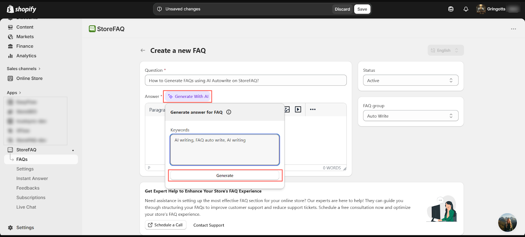
Task: Click the 0 WORDS word count
Action: tap(332, 168)
